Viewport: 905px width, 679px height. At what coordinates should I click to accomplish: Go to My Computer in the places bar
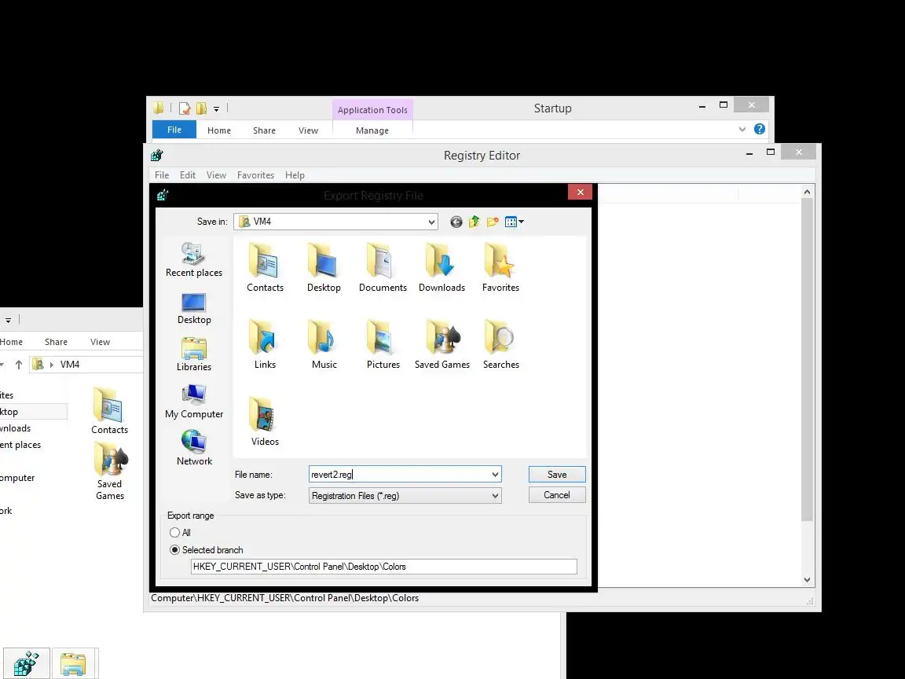point(194,402)
